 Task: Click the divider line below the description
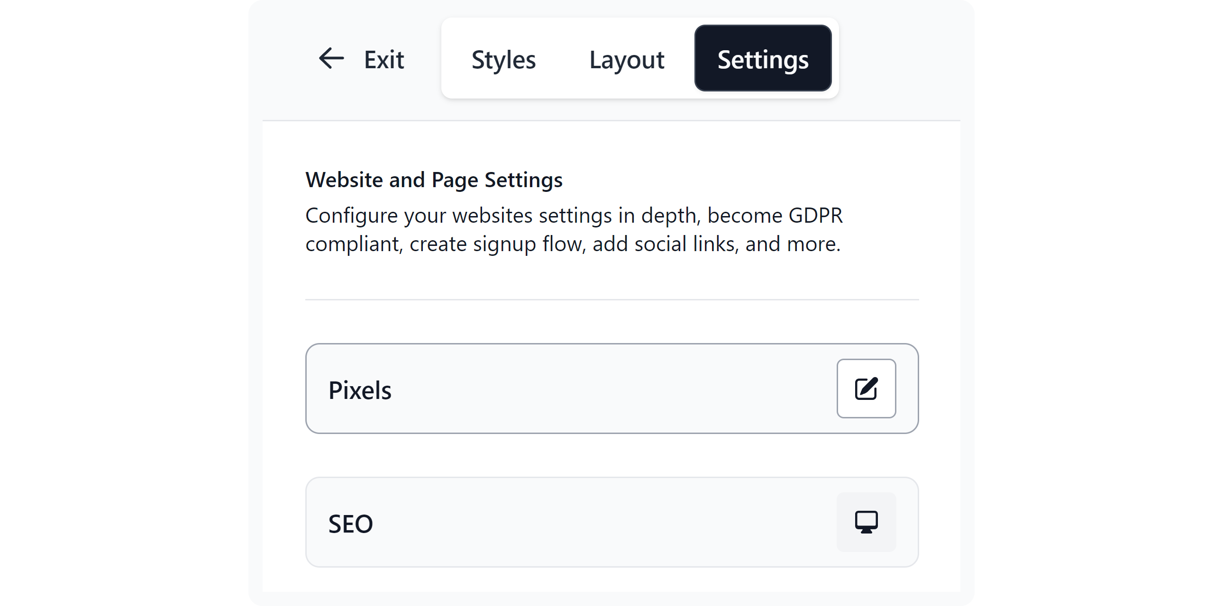pyautogui.click(x=611, y=299)
